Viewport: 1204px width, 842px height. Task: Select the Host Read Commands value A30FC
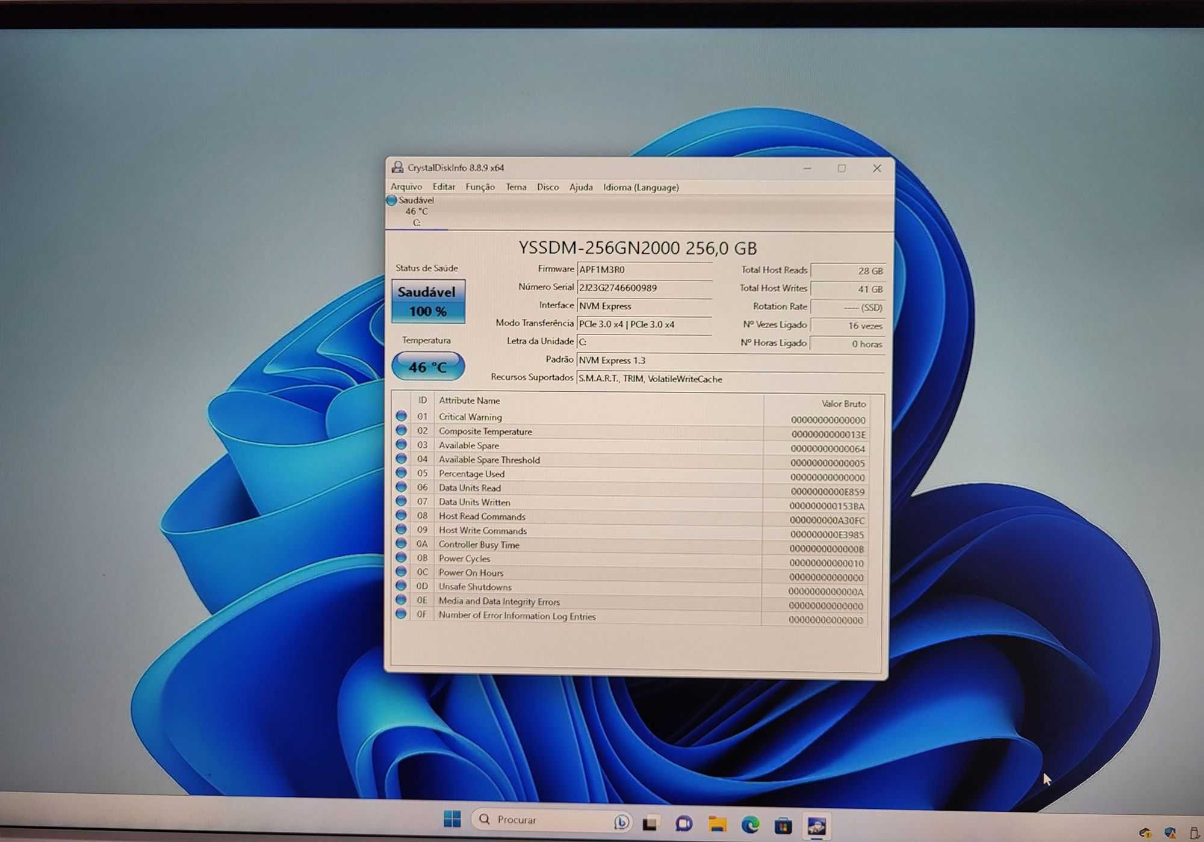(827, 520)
